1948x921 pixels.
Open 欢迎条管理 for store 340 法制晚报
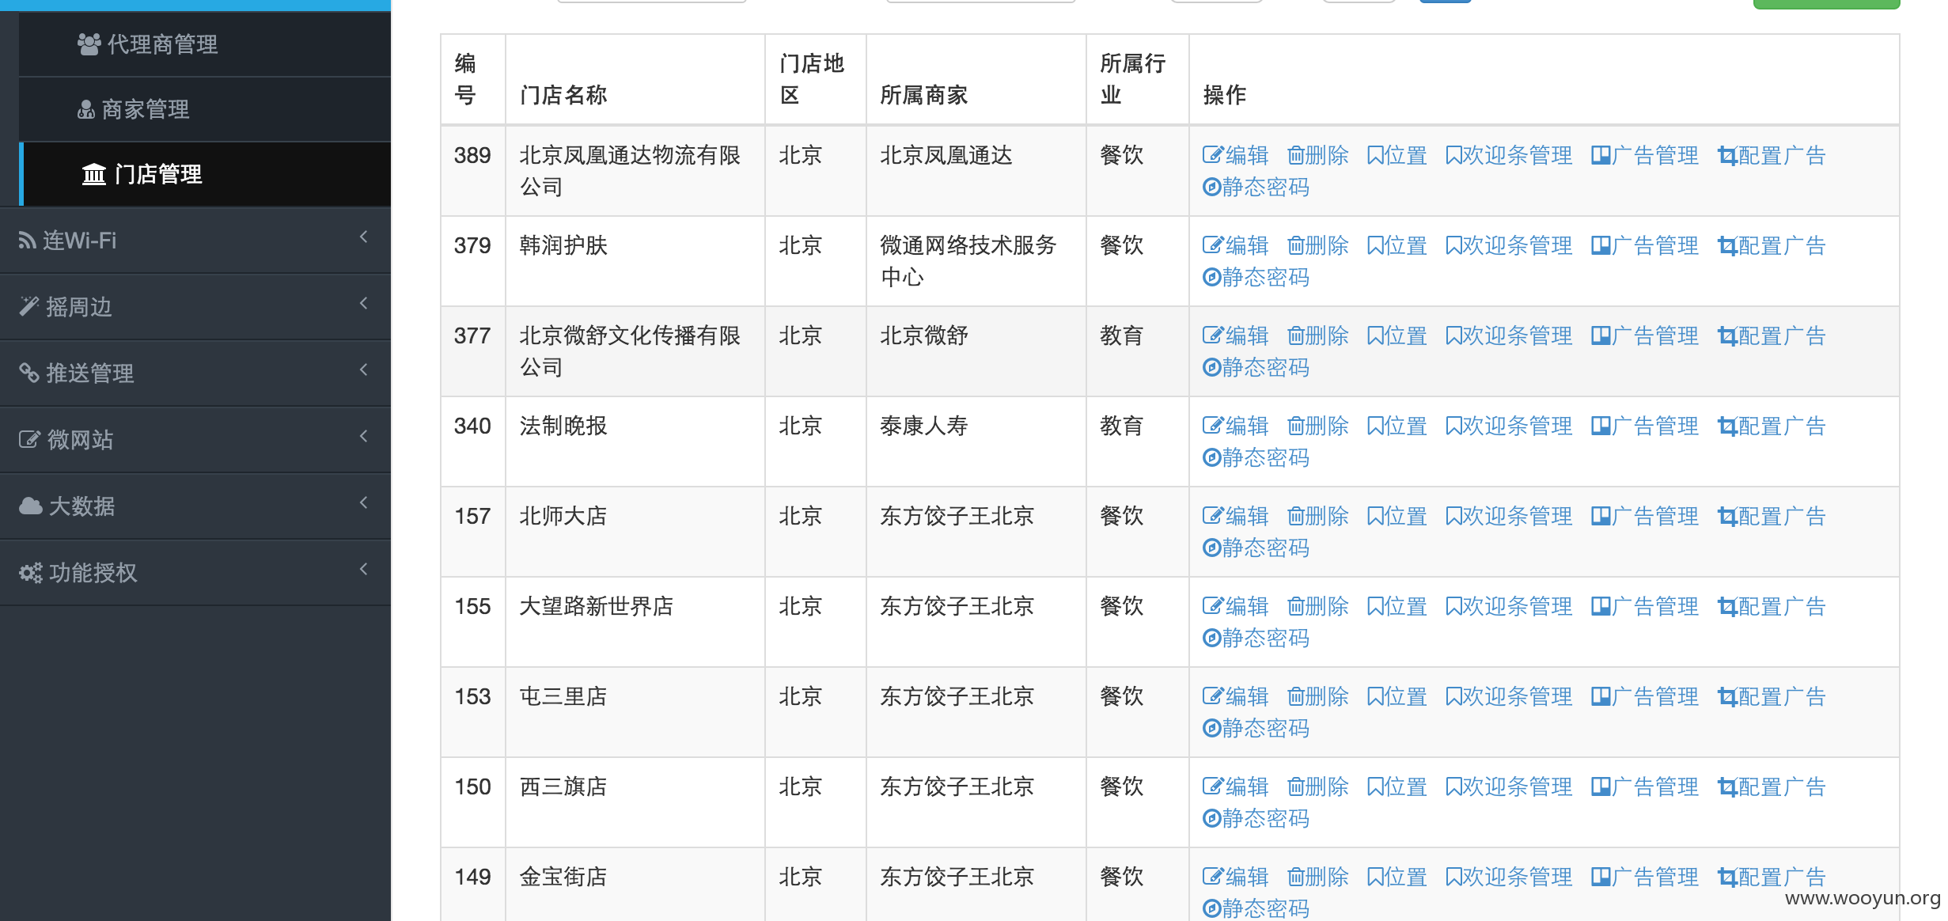(1509, 426)
